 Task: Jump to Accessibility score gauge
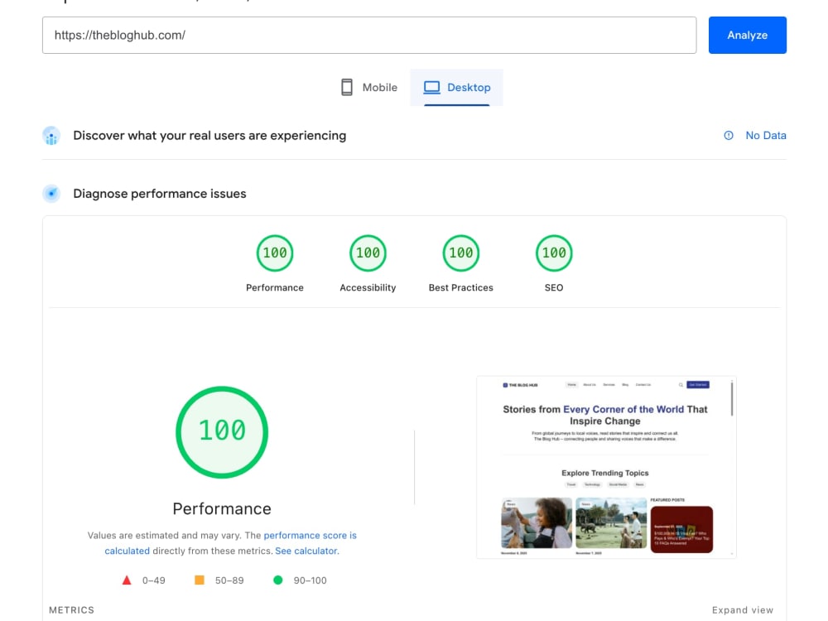click(368, 253)
